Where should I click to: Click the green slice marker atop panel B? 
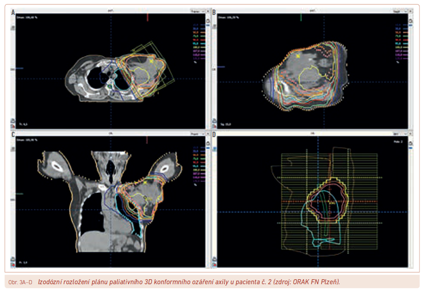(x=301, y=17)
